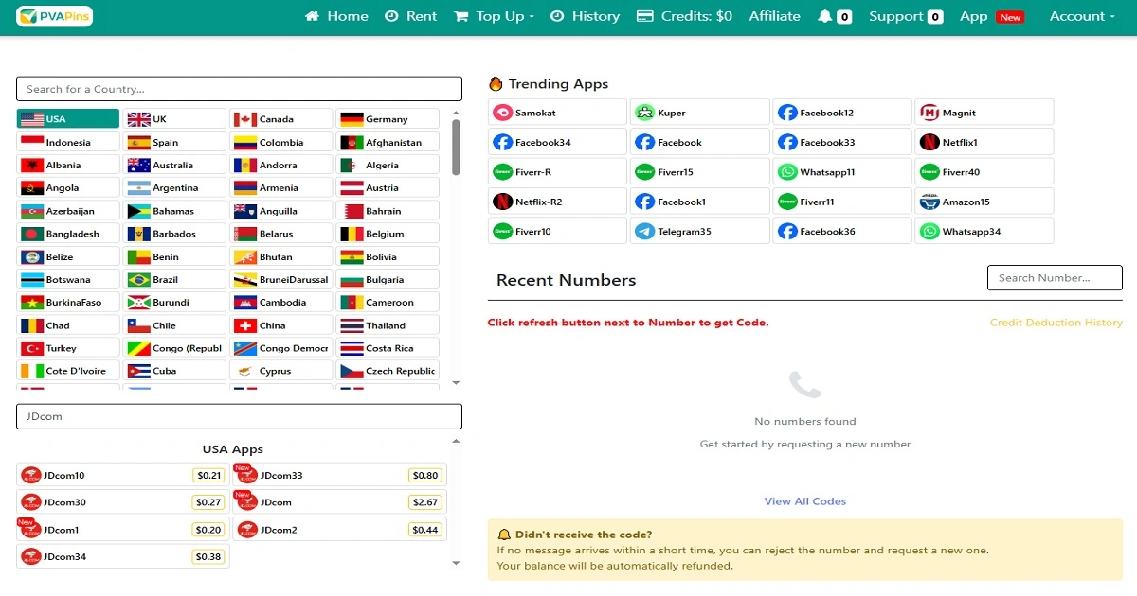The height and width of the screenshot is (596, 1137).
Task: Click the apps list scroll-down arrow
Action: pos(456,563)
